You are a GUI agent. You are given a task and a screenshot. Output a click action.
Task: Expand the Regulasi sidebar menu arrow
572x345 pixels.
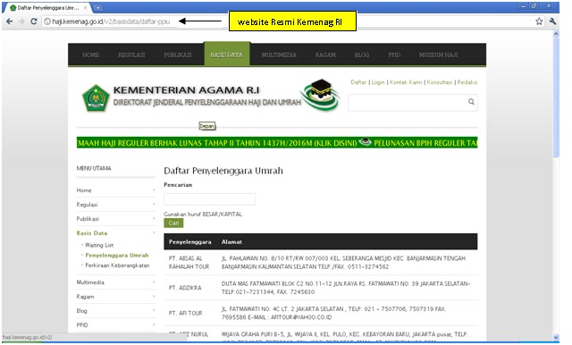point(154,204)
